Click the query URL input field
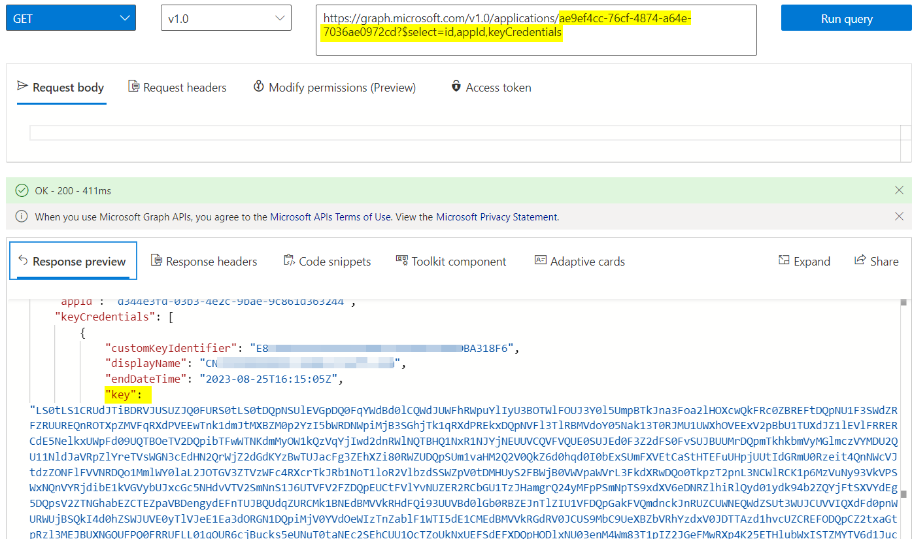Viewport: 912px width, 539px height. [536, 30]
